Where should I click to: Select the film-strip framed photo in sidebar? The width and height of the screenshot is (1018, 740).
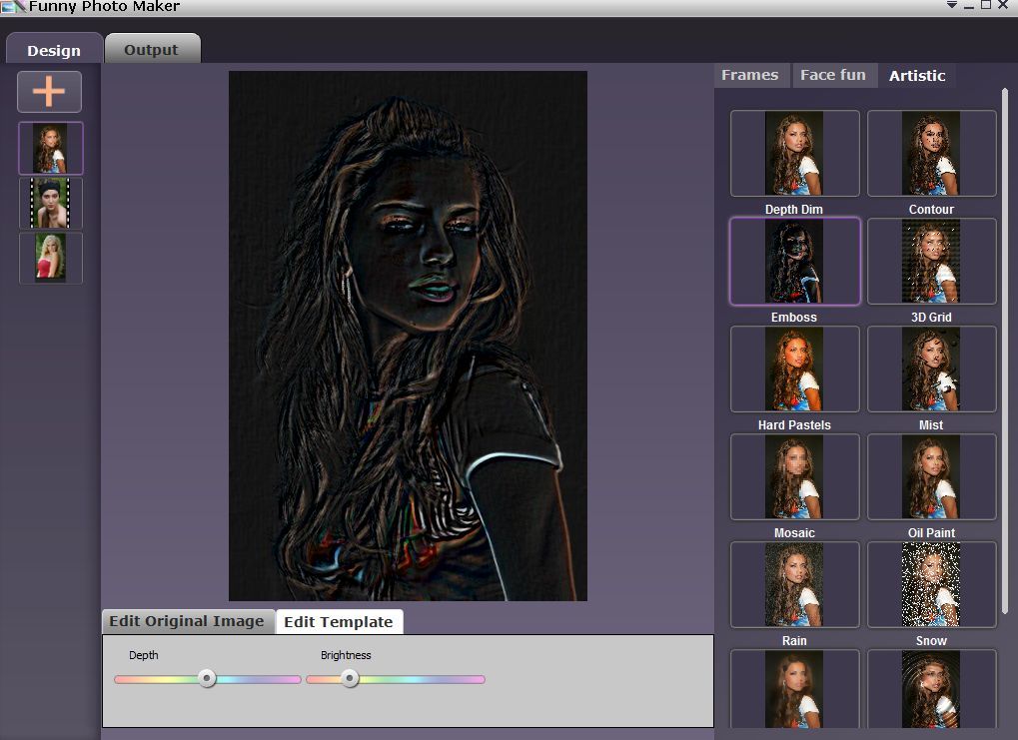coord(51,203)
